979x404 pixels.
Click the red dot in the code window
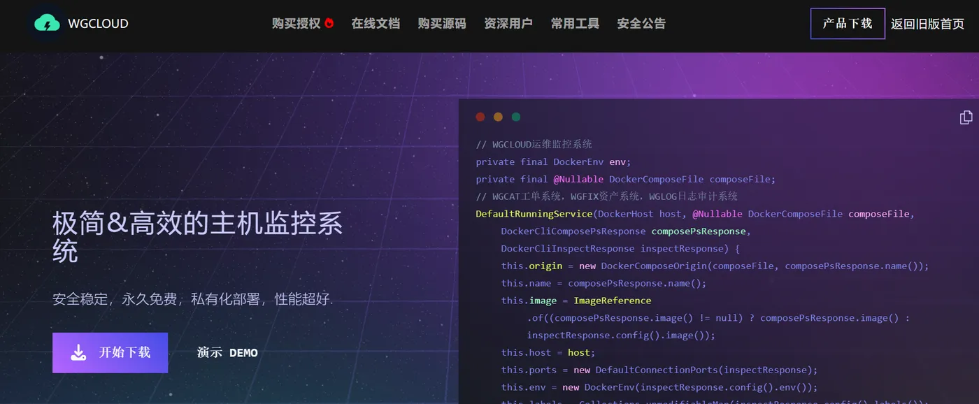click(480, 117)
